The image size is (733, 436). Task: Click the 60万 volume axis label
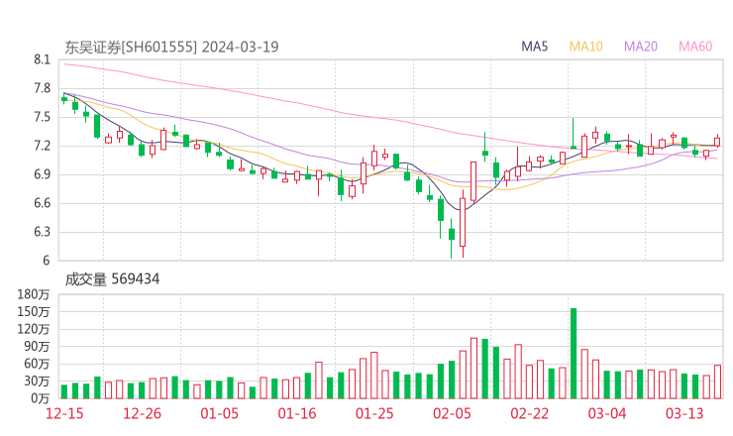click(x=37, y=364)
